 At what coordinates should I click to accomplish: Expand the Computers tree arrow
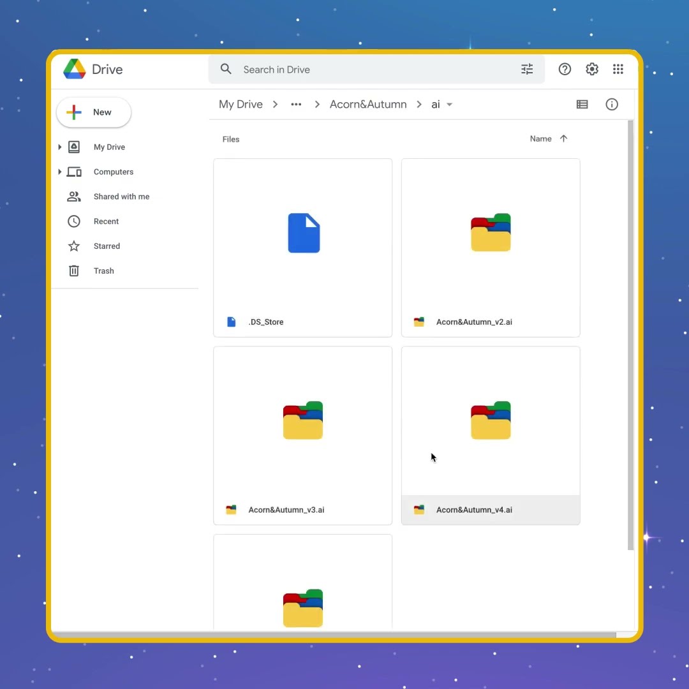60,172
